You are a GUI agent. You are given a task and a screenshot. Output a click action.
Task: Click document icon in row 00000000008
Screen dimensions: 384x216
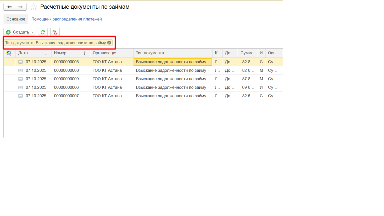click(x=20, y=70)
